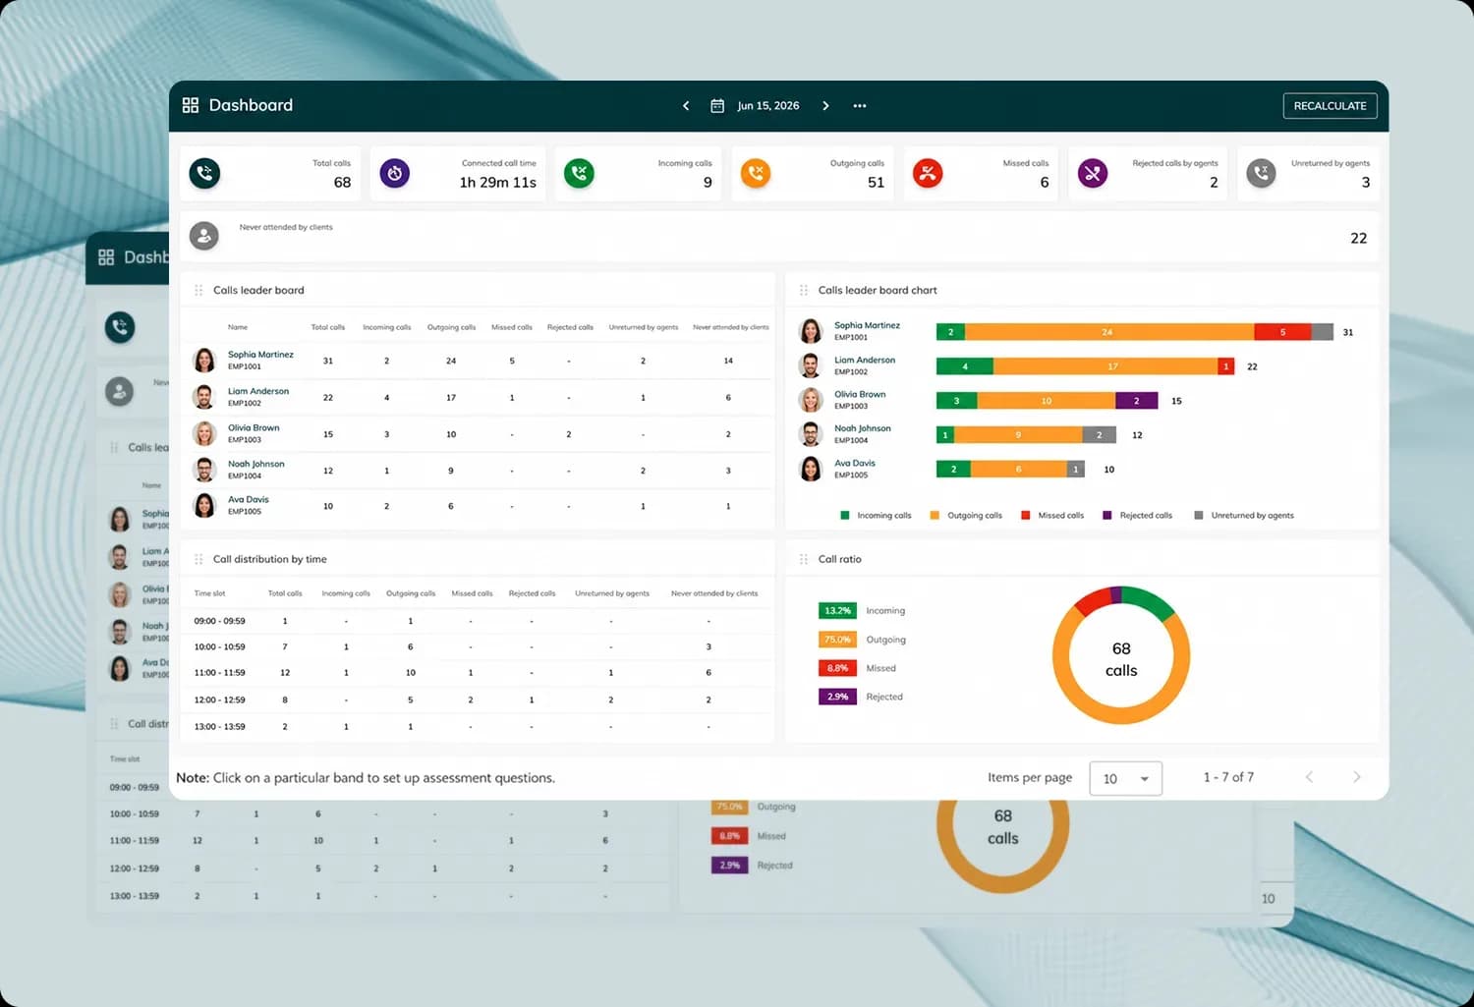The width and height of the screenshot is (1474, 1007).
Task: Open the calendar date picker icon
Action: point(717,106)
